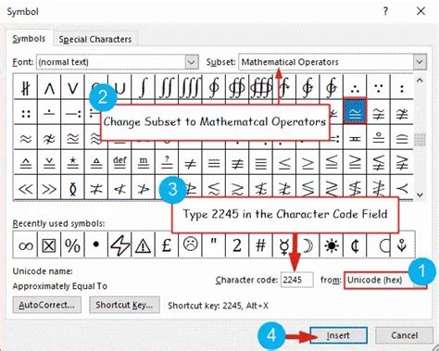The height and width of the screenshot is (351, 439).
Task: Select the strictly equivalent (≣) four-bar symbol
Action: click(261, 163)
